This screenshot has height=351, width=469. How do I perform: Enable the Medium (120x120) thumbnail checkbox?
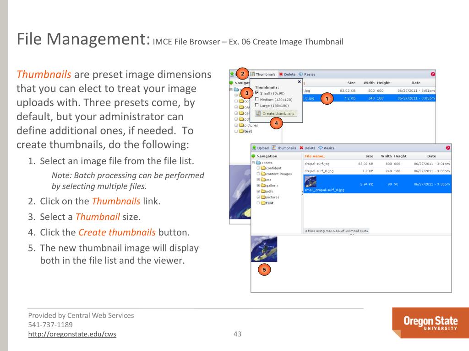tap(256, 99)
